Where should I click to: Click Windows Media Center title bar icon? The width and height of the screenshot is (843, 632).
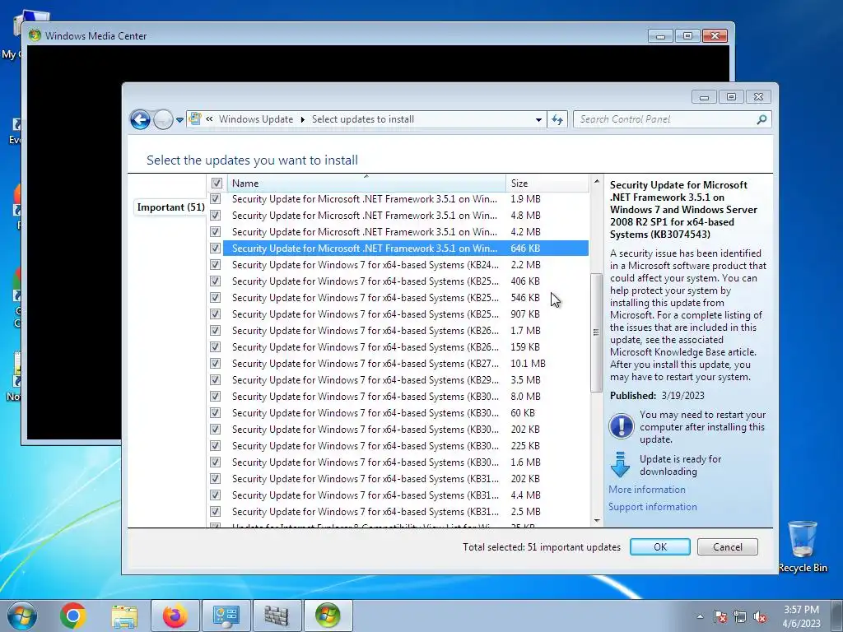35,35
